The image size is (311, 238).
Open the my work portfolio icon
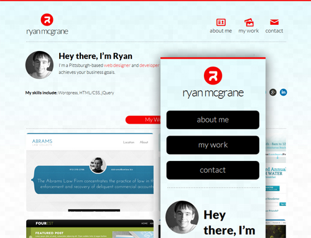pyautogui.click(x=249, y=22)
